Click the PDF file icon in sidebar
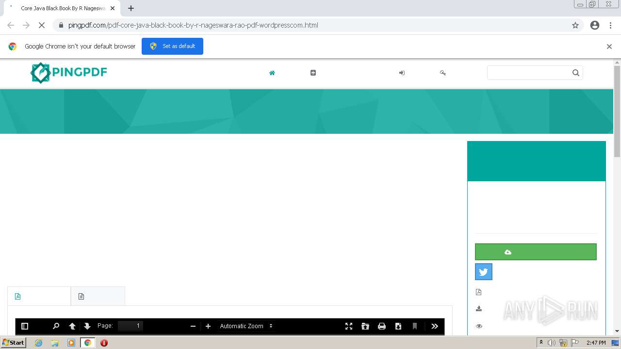Image resolution: width=621 pixels, height=349 pixels. click(478, 292)
